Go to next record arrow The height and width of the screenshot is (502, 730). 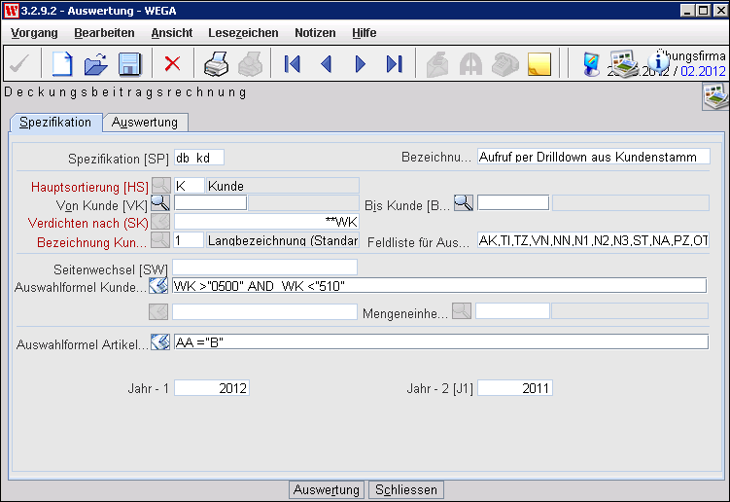361,64
